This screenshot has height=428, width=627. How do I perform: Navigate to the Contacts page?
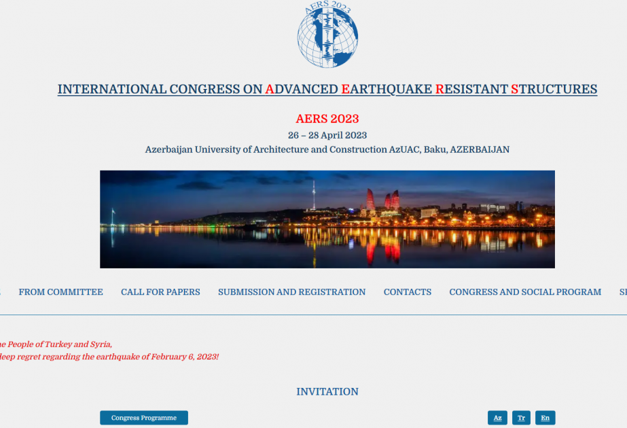[x=407, y=292]
